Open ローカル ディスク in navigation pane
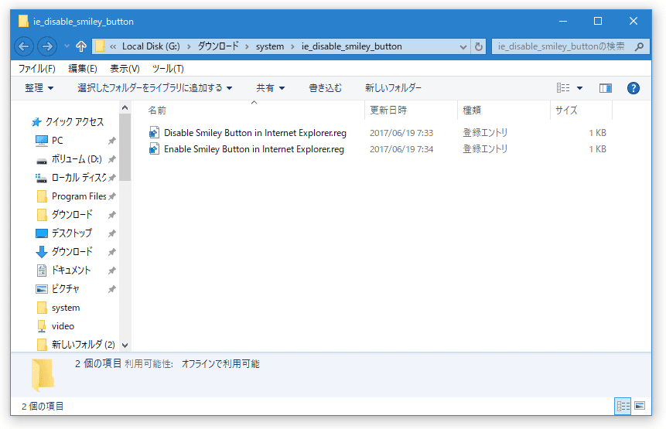The image size is (666, 429). click(79, 178)
